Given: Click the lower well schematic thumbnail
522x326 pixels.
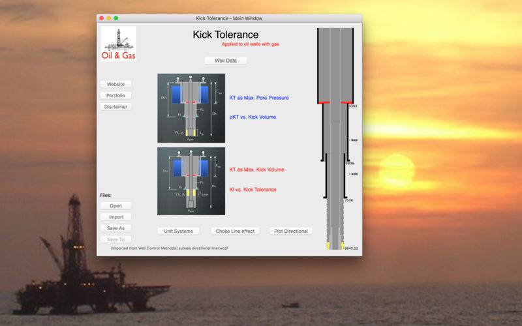Looking at the screenshot, I should point(191,181).
